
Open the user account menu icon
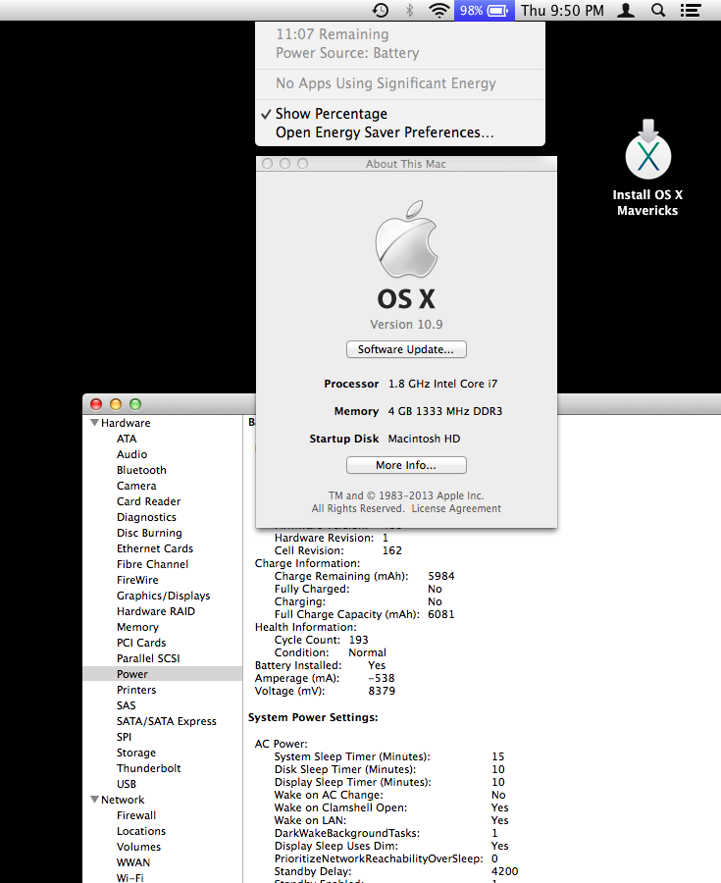(x=626, y=10)
